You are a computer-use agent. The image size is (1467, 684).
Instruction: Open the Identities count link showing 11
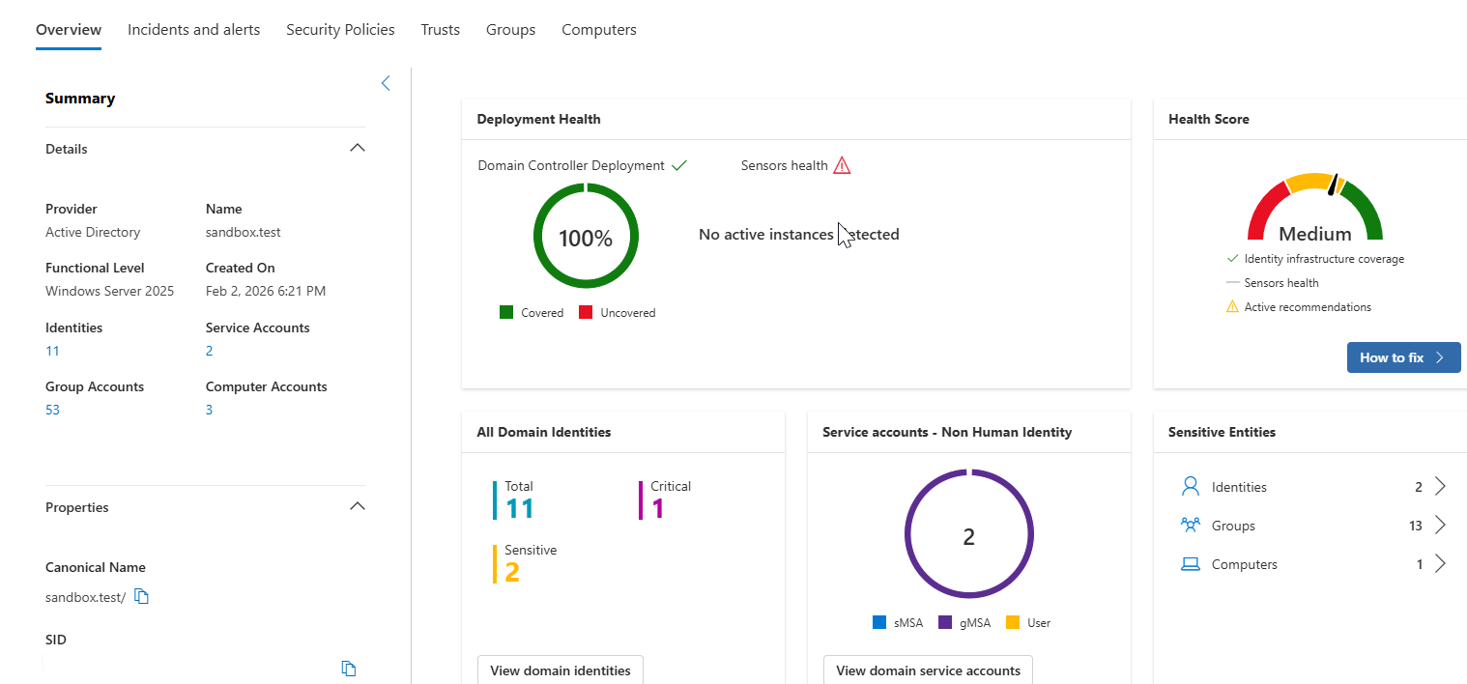coord(51,350)
